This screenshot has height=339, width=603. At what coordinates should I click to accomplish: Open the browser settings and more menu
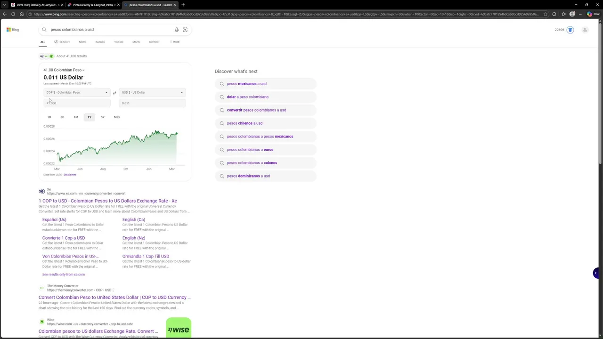[x=581, y=14]
